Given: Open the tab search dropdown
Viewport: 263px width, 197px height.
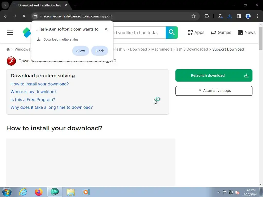Looking at the screenshot, I should click(x=5, y=5).
